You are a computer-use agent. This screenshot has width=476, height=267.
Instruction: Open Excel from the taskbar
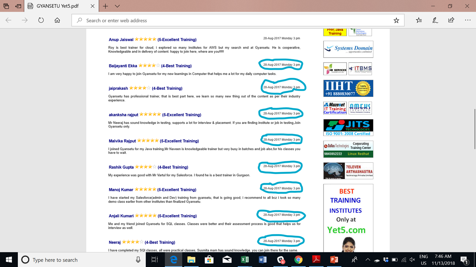tap(245, 260)
